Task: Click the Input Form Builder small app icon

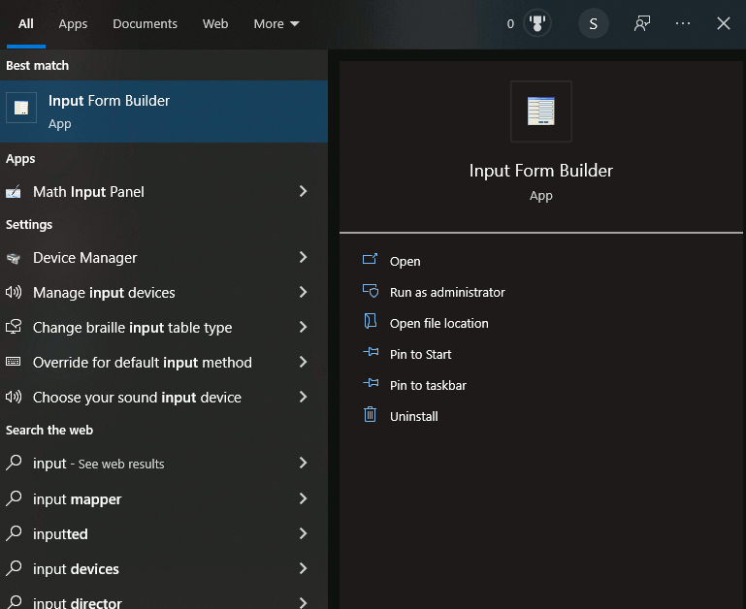Action: [x=21, y=108]
